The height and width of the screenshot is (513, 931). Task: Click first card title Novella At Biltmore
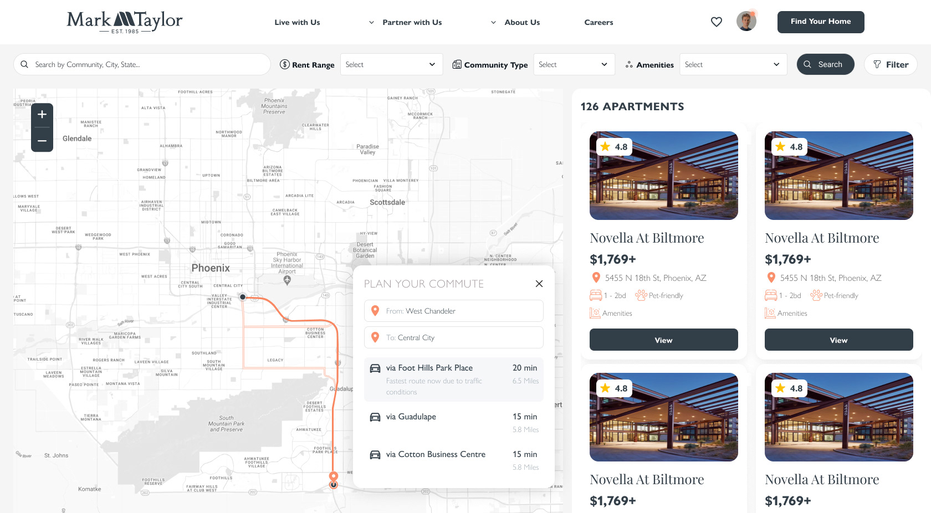647,238
